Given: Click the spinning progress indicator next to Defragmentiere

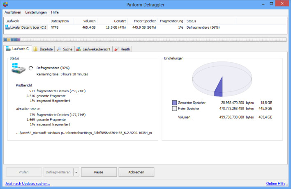Looking at the screenshot, I should 31,68.
